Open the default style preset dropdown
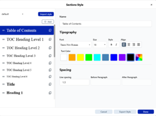The height and width of the screenshot is (116, 156). coord(12,14)
